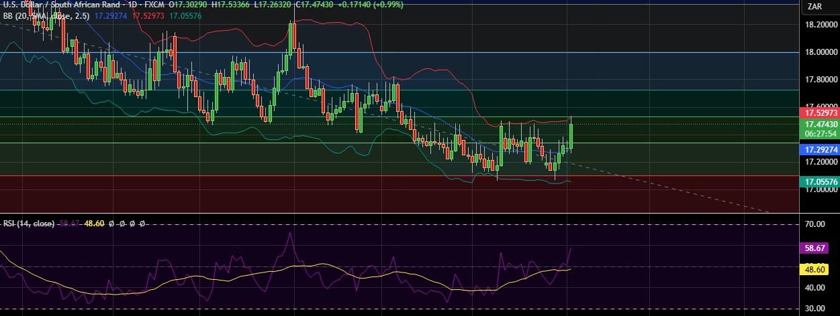Click purple 58.67 label on RSI axis
This screenshot has width=840, height=316.
click(x=816, y=248)
